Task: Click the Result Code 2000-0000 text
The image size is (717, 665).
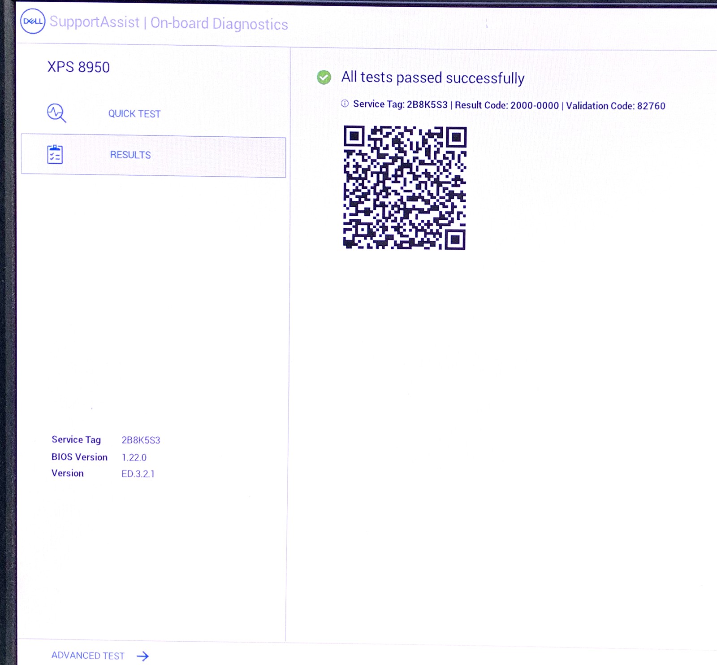Action: point(507,105)
